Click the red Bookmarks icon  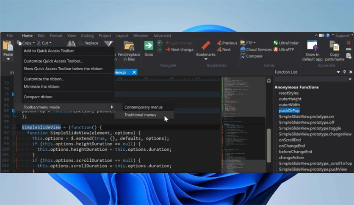tap(206, 46)
